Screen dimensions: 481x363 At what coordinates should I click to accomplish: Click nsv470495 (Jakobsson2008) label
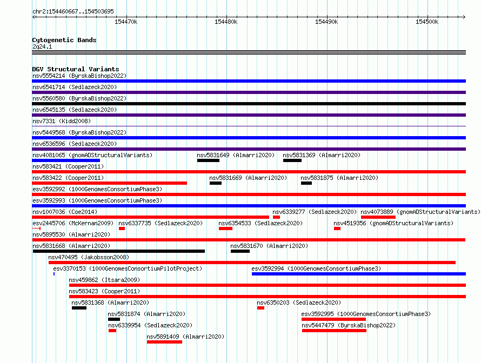pyautogui.click(x=89, y=257)
